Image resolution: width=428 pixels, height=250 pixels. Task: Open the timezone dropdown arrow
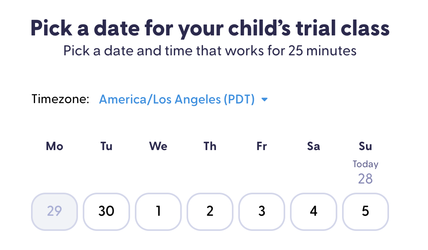coord(265,100)
